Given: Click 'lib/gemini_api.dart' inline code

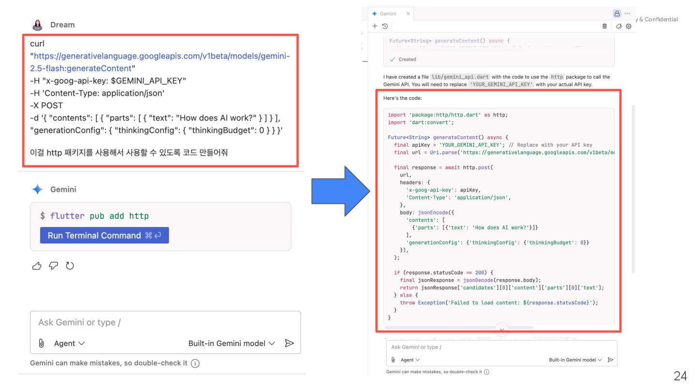Looking at the screenshot, I should 460,76.
